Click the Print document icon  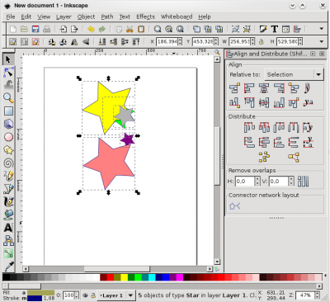coord(46,29)
